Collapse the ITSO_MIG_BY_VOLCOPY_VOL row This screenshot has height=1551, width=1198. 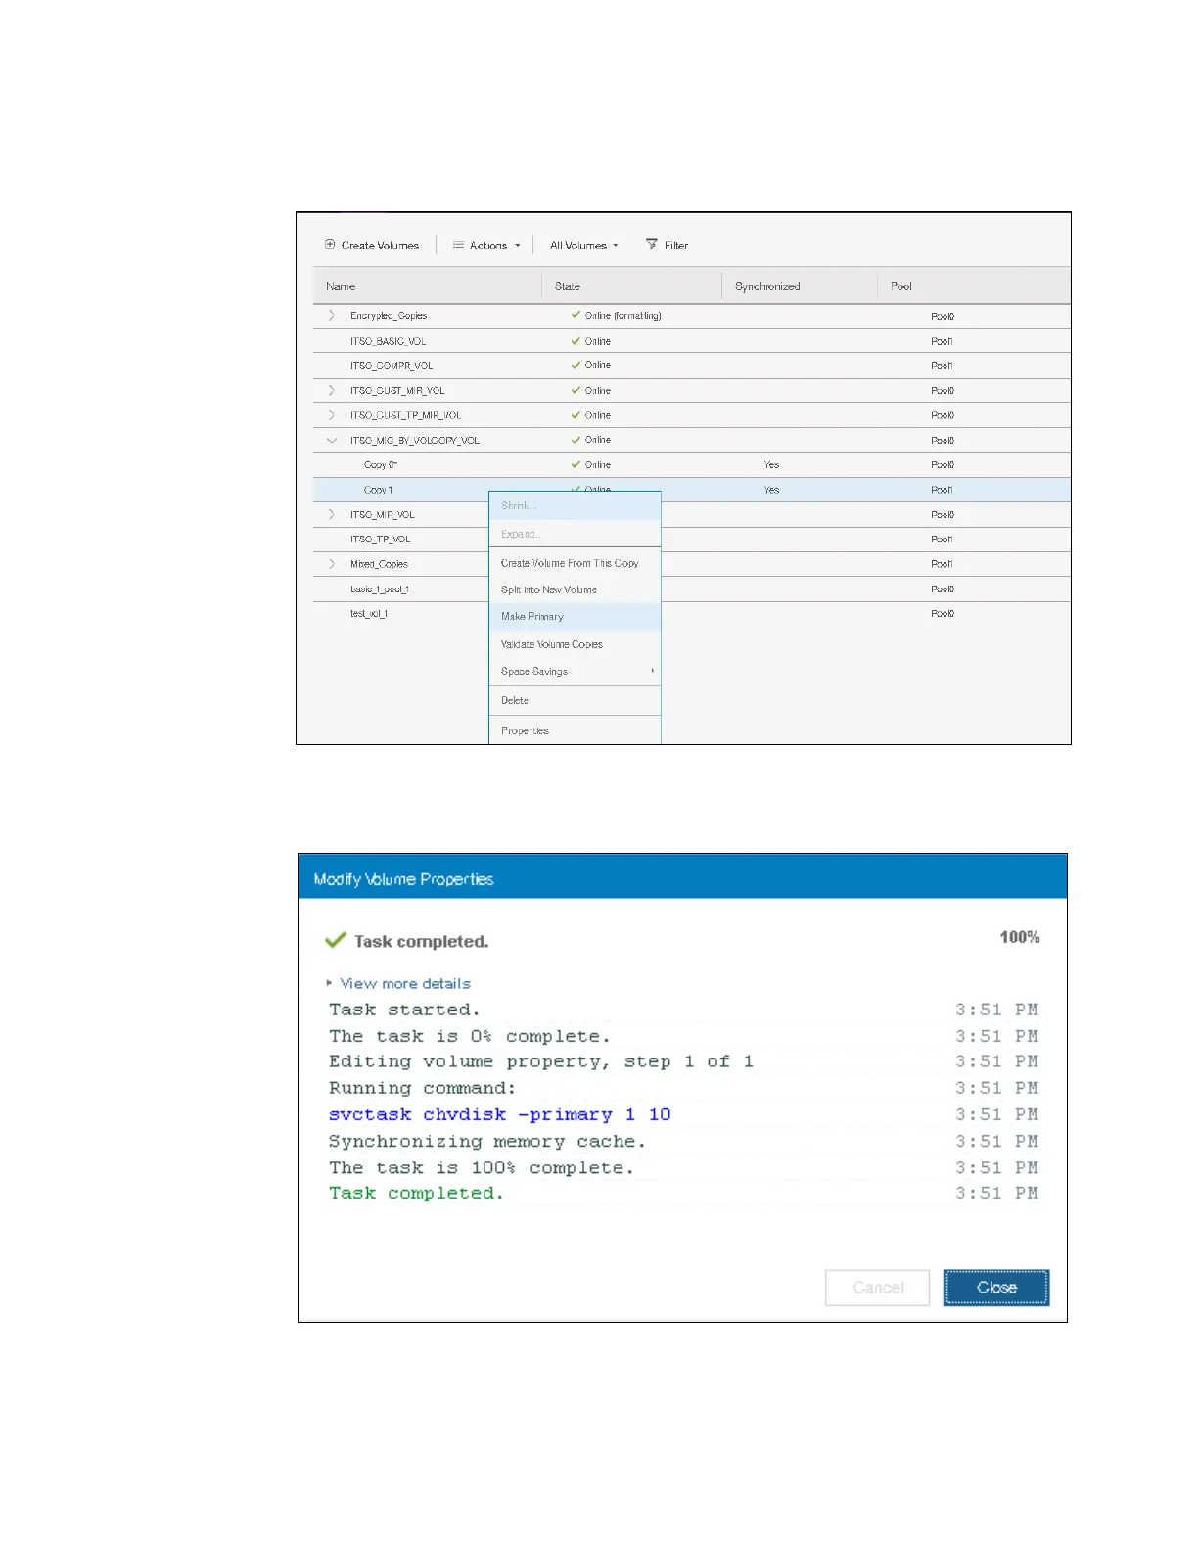(x=332, y=441)
